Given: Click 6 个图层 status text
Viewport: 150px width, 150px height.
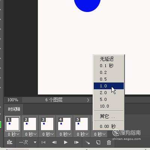Looking at the screenshot, I should 54,100.
